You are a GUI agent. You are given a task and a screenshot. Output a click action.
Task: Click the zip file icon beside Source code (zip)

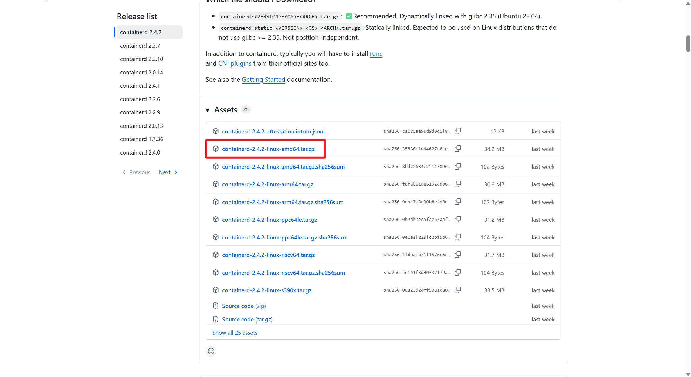coord(215,306)
